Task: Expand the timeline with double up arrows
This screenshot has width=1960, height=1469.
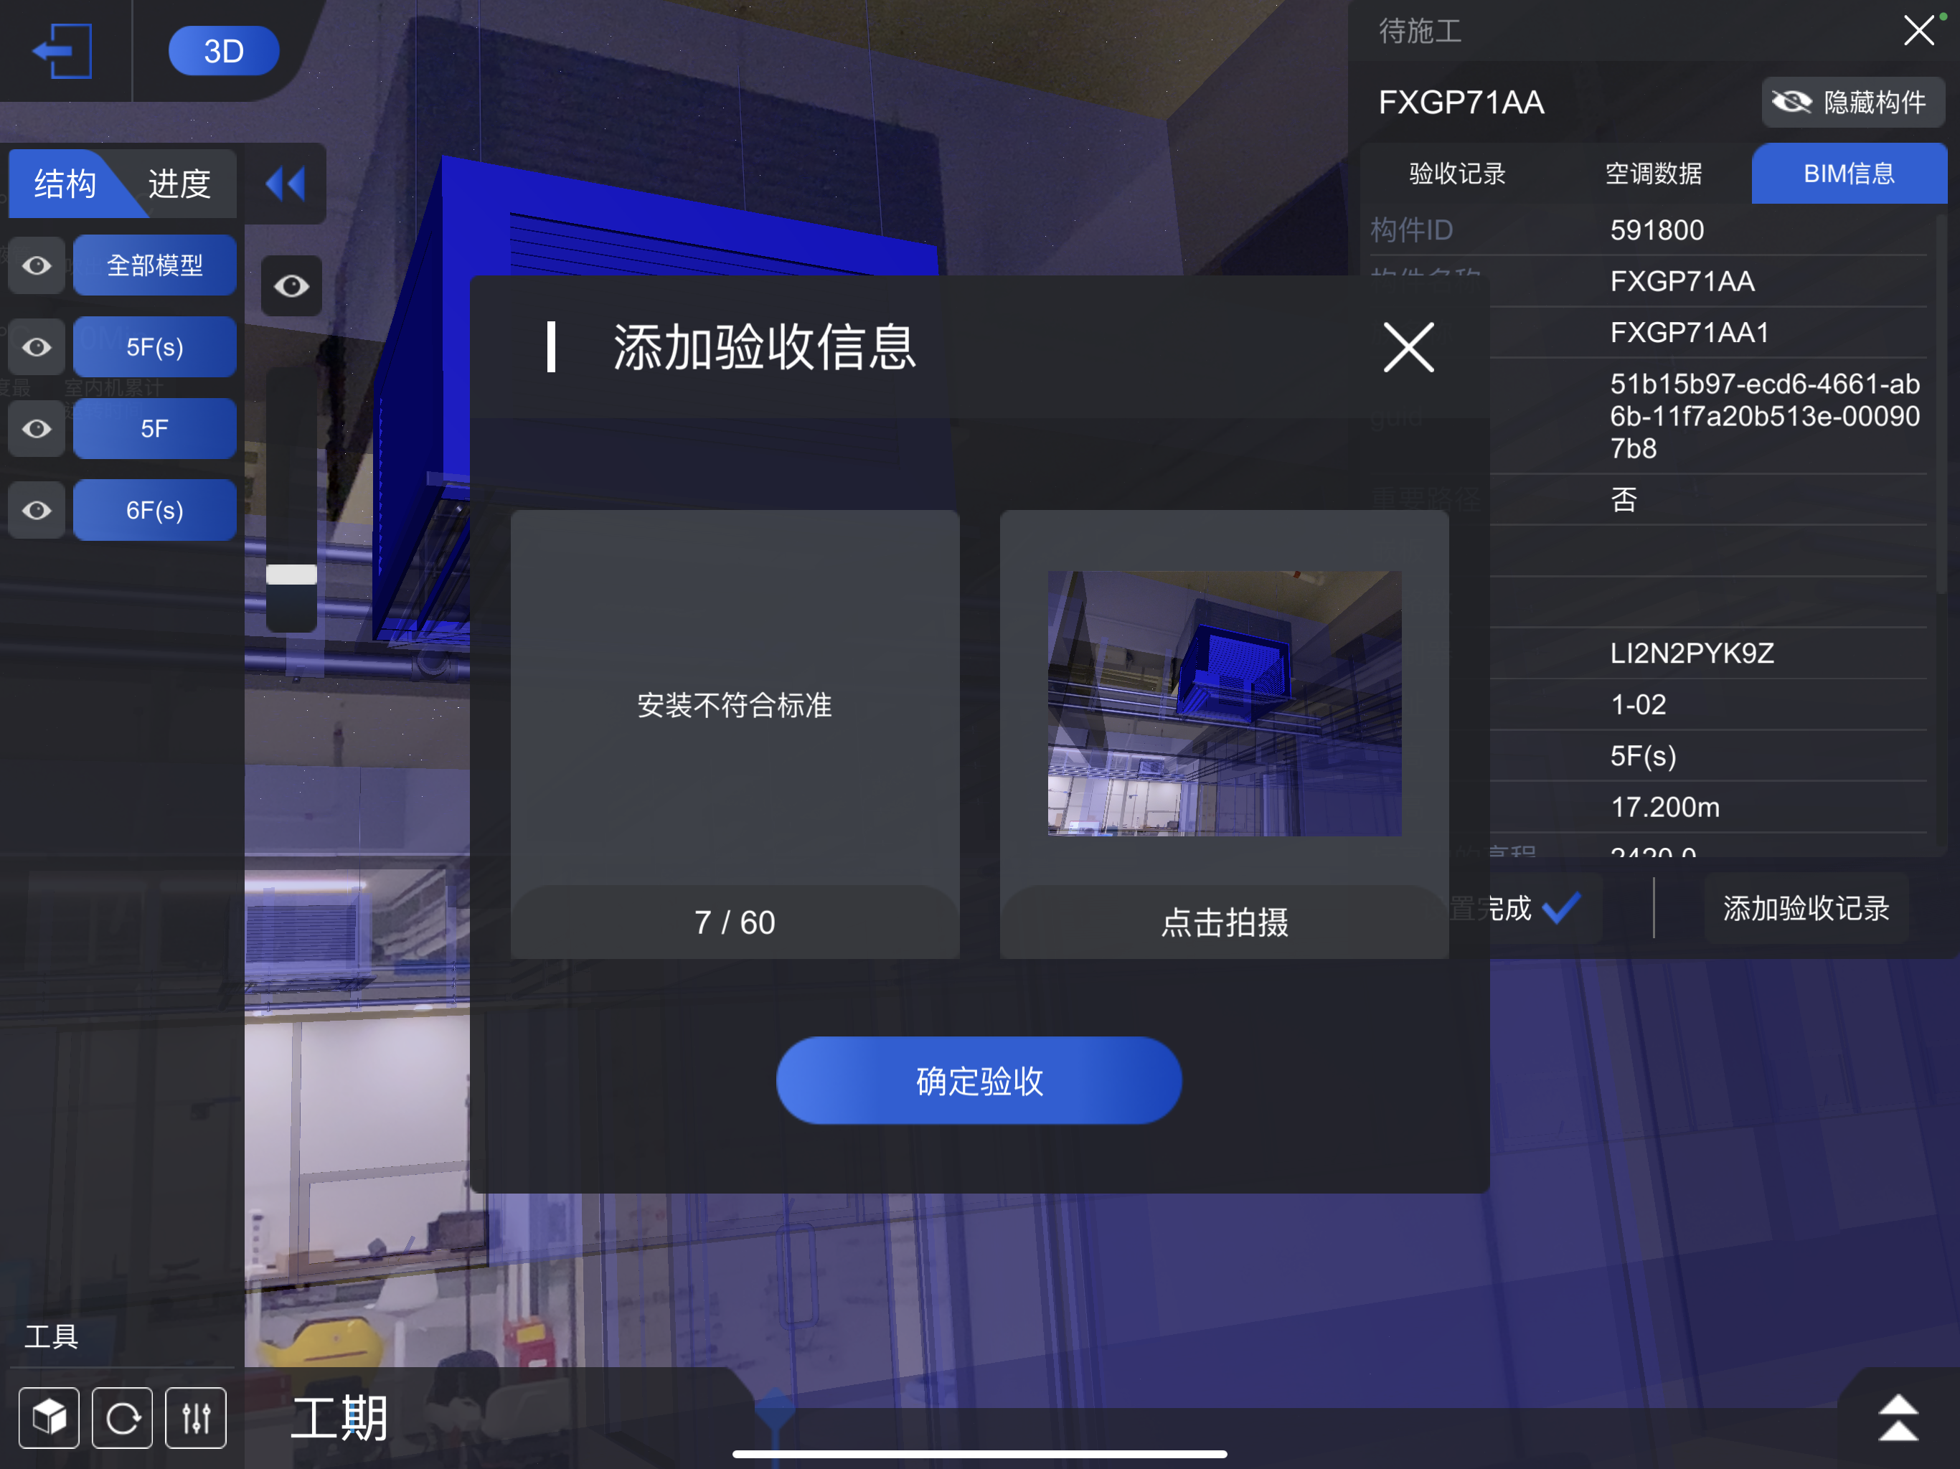Action: point(1898,1417)
